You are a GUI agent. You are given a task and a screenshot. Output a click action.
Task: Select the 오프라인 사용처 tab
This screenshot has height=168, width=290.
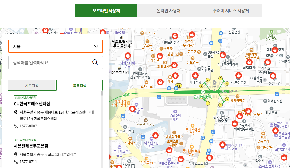point(106,10)
